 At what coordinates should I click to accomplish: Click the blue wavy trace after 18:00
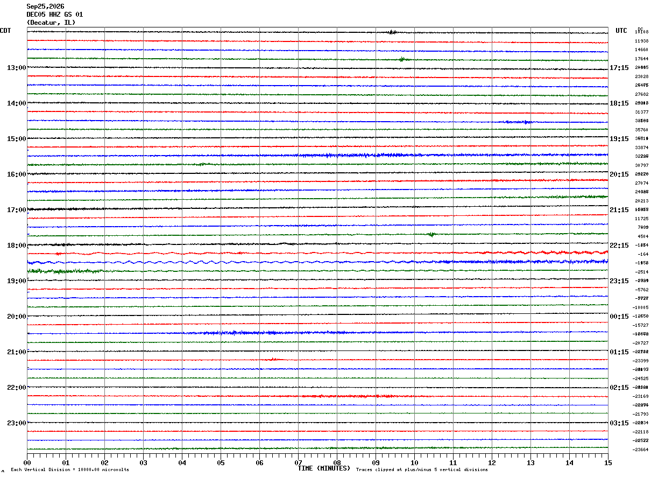[317, 262]
